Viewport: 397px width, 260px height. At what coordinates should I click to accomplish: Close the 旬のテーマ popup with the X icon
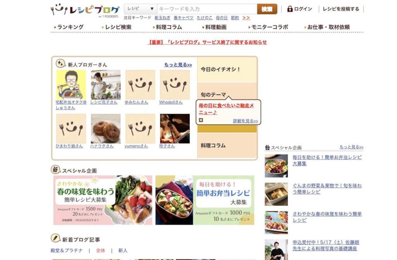201,120
